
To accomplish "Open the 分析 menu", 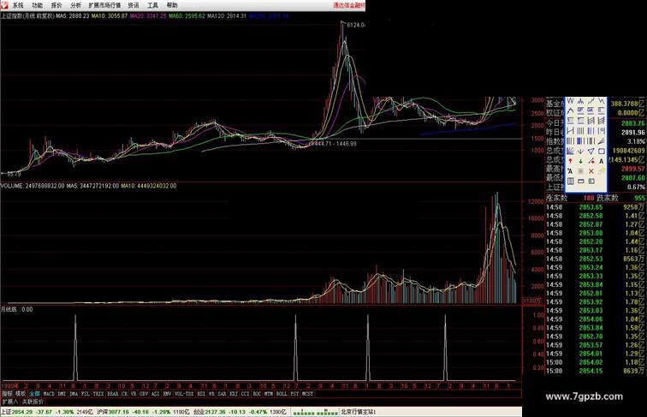I will click(x=76, y=5).
